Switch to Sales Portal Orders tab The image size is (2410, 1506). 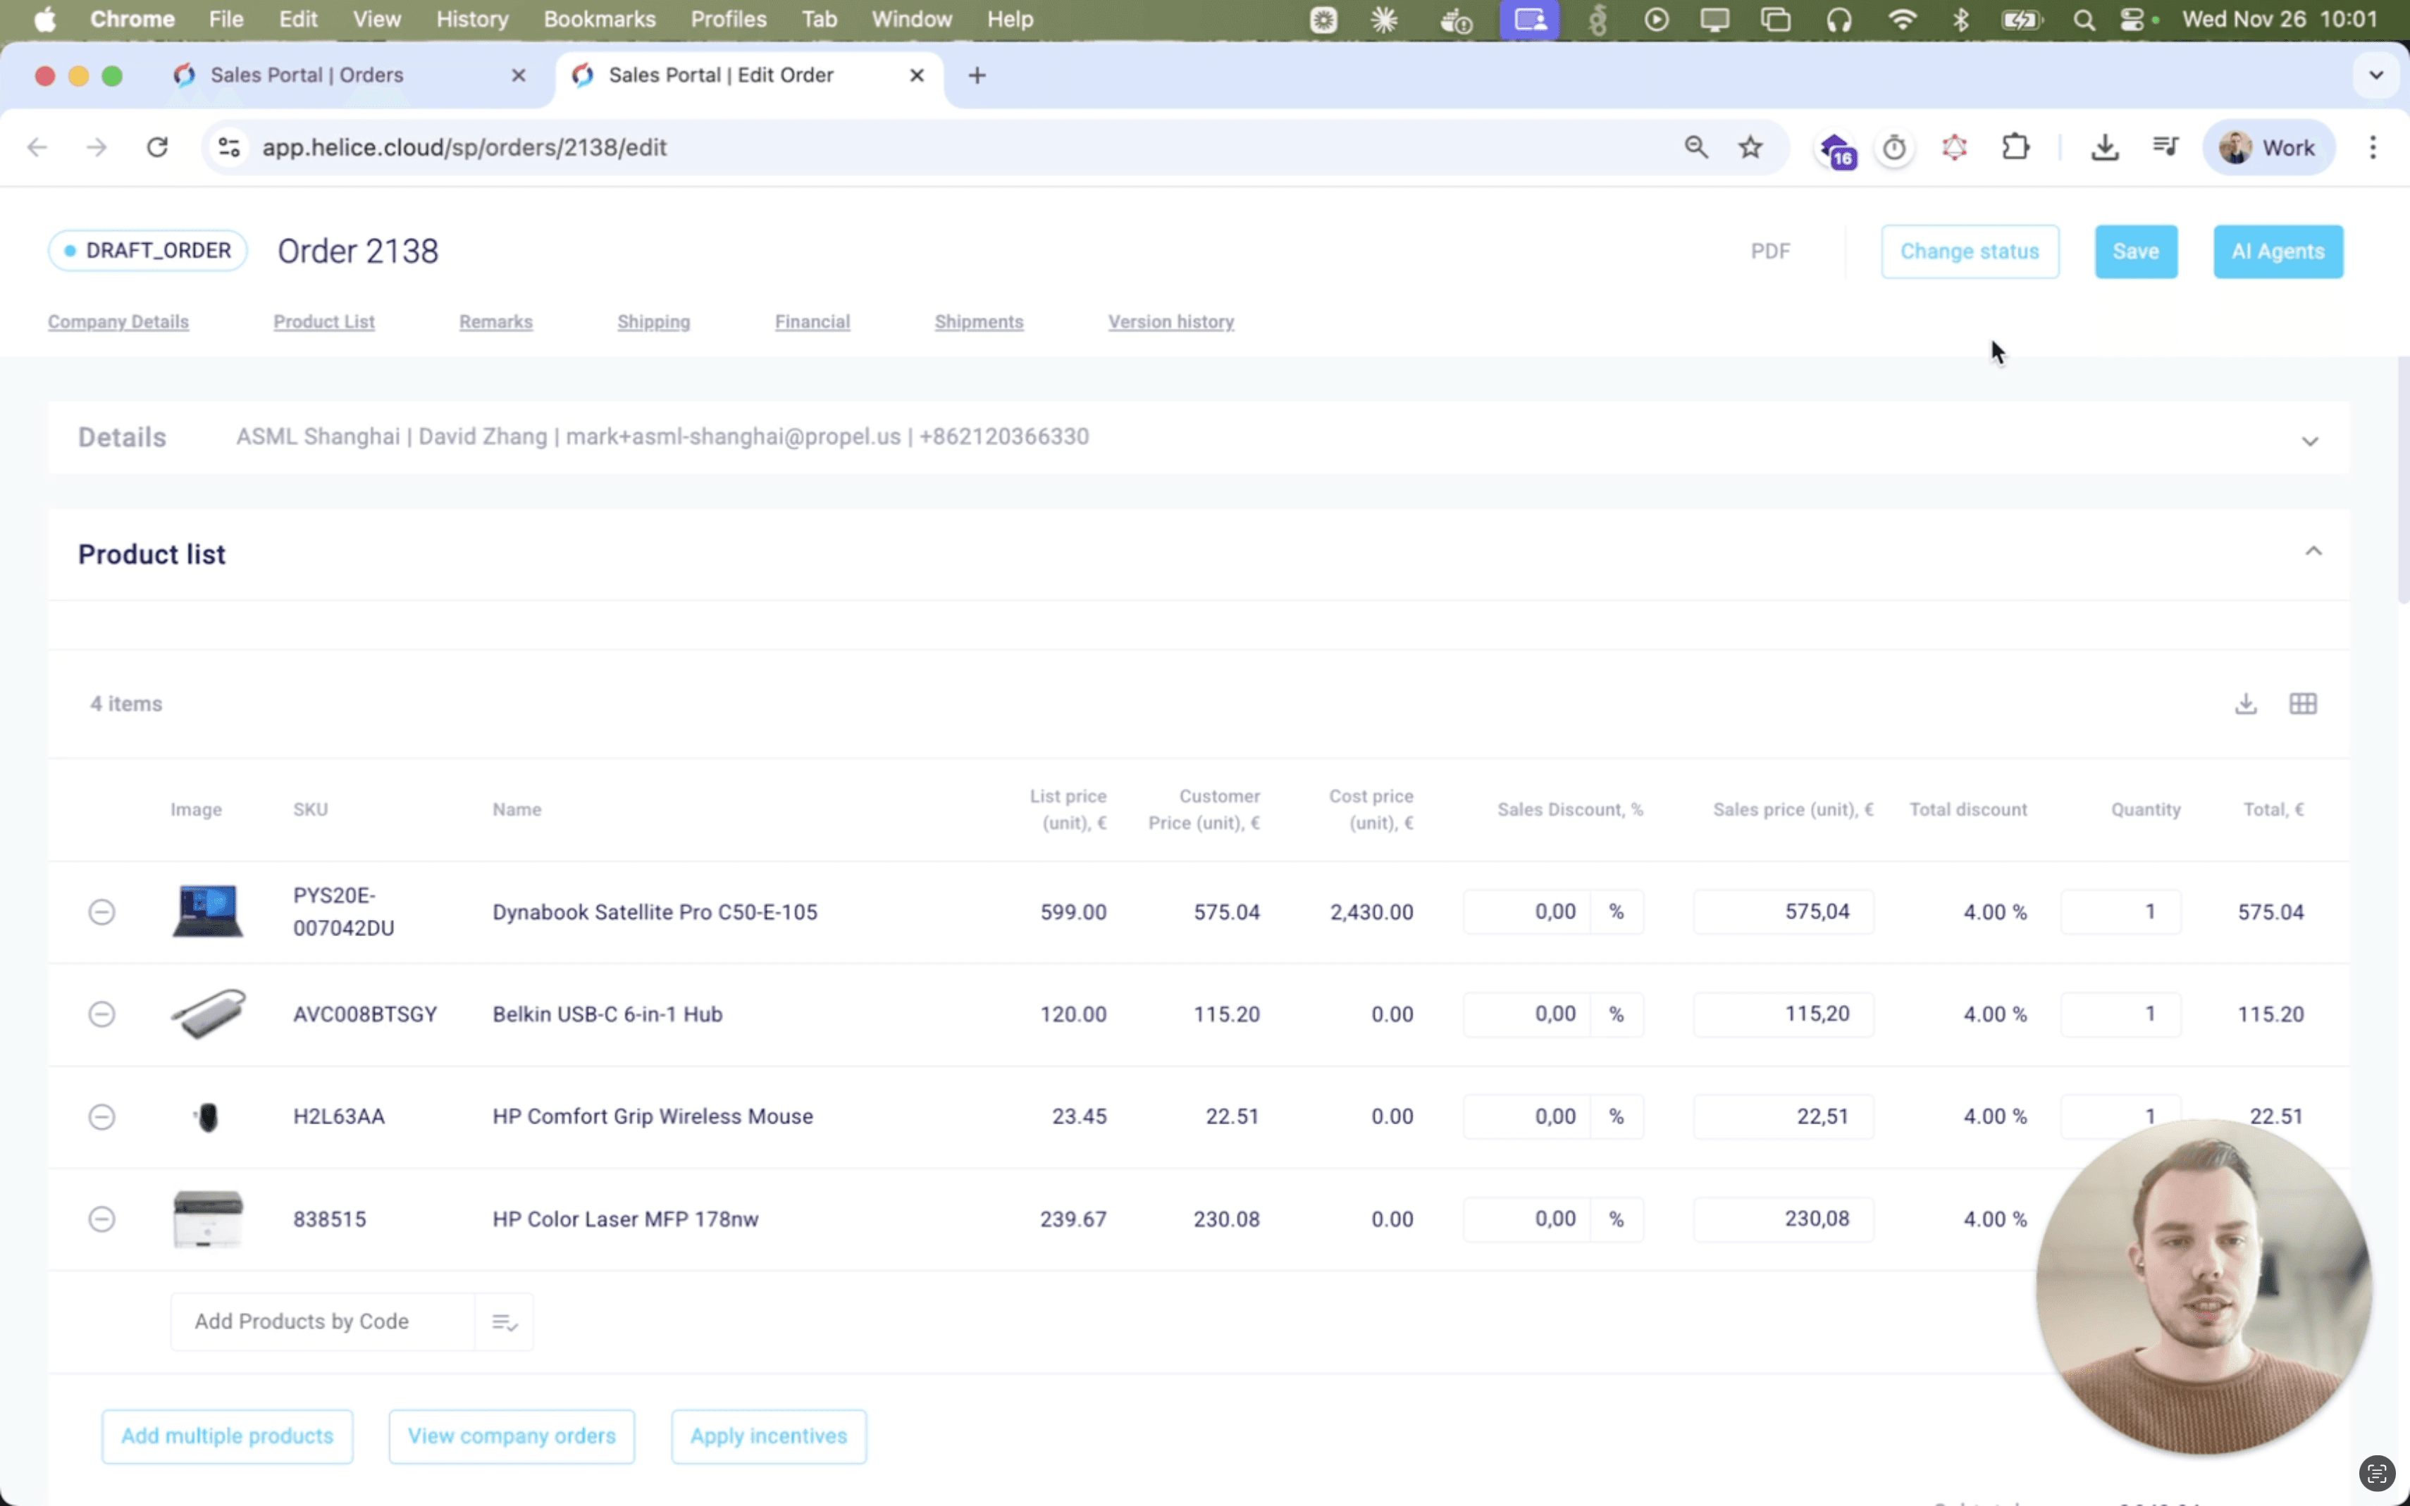pyautogui.click(x=307, y=75)
